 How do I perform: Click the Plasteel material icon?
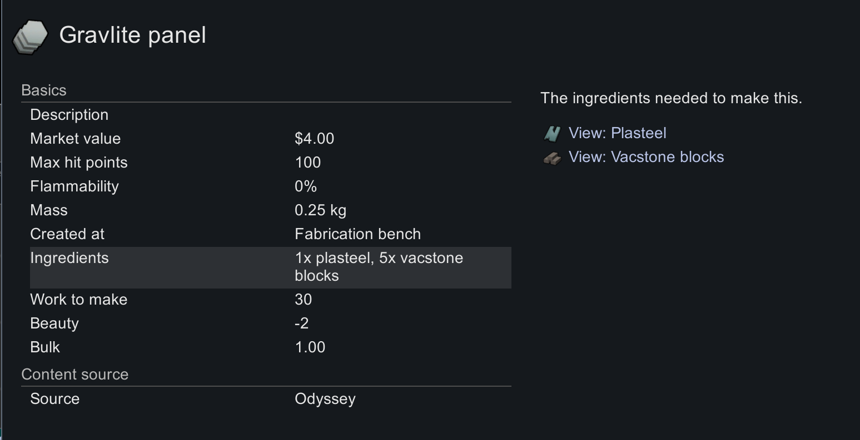pyautogui.click(x=552, y=133)
